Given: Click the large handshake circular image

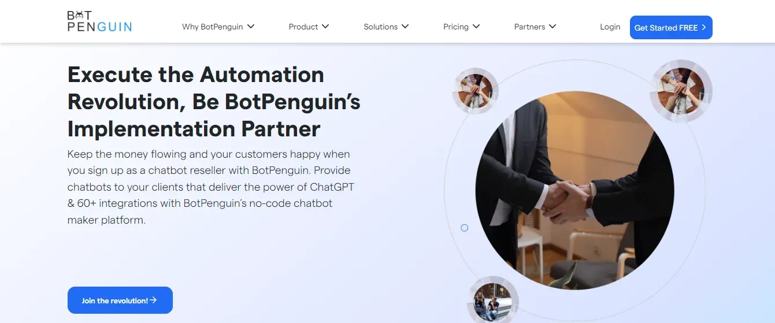Looking at the screenshot, I should point(574,190).
